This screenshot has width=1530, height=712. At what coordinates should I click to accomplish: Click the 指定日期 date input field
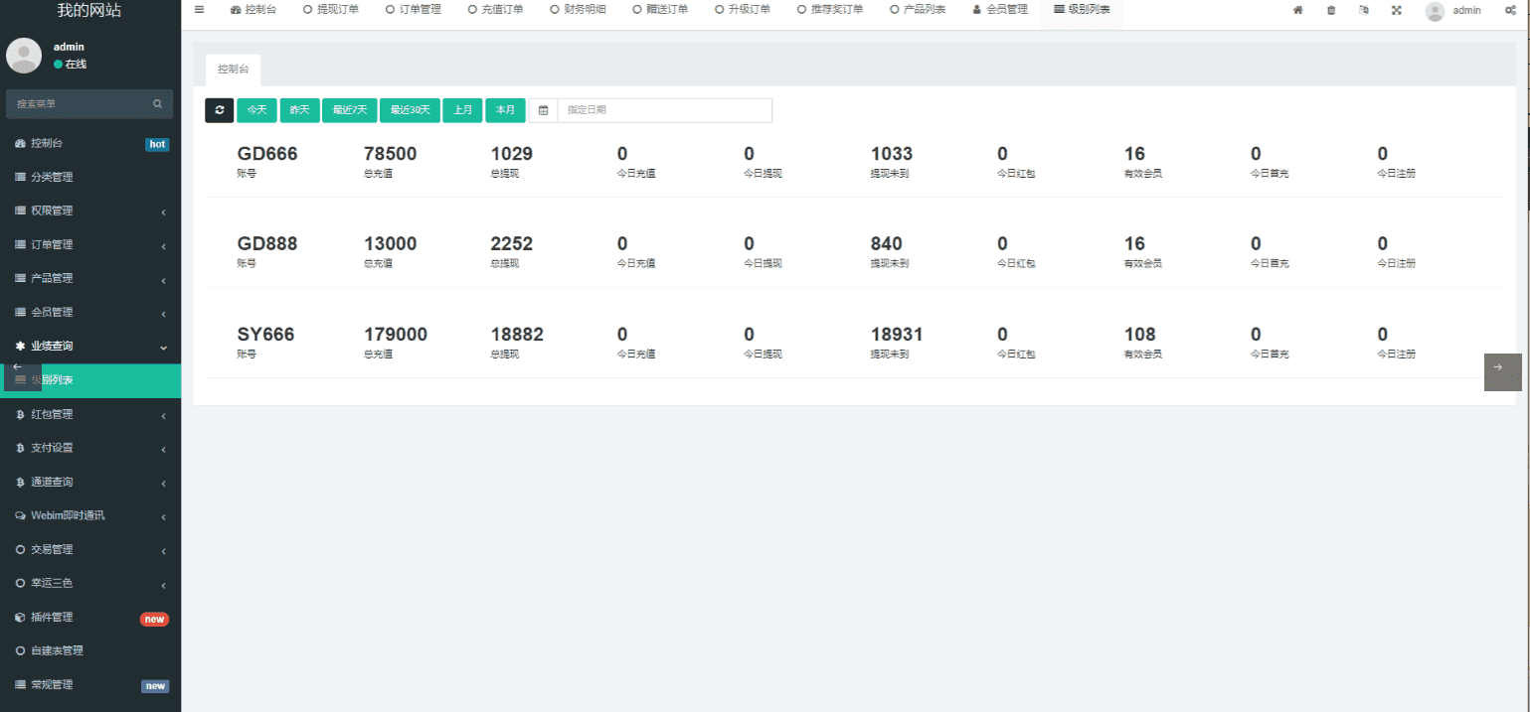coord(664,110)
